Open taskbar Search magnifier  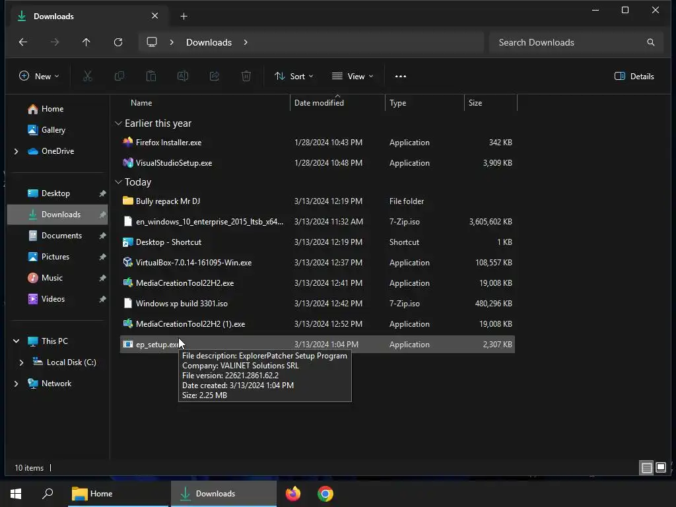[x=48, y=494]
